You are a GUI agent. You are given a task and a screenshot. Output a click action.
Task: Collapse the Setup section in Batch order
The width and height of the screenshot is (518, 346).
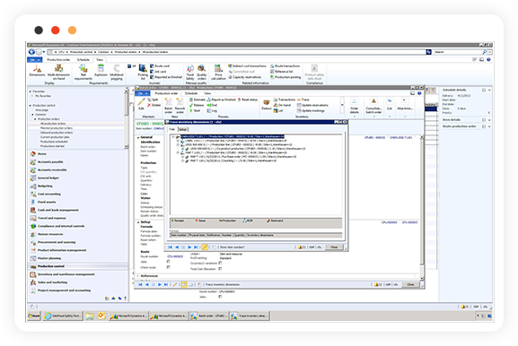[138, 222]
